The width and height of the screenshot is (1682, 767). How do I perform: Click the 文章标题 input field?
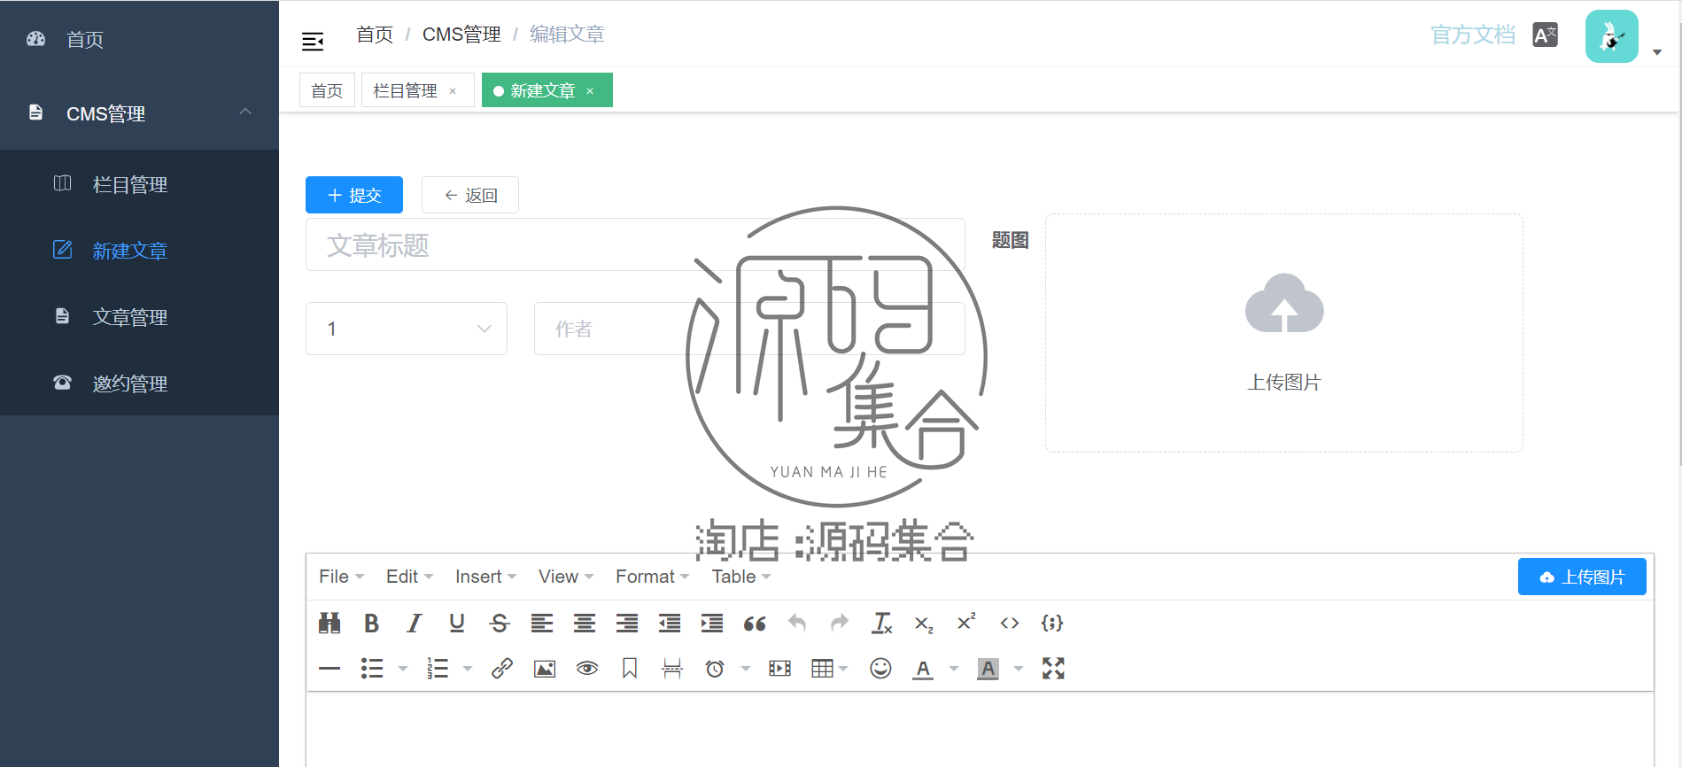tap(635, 244)
